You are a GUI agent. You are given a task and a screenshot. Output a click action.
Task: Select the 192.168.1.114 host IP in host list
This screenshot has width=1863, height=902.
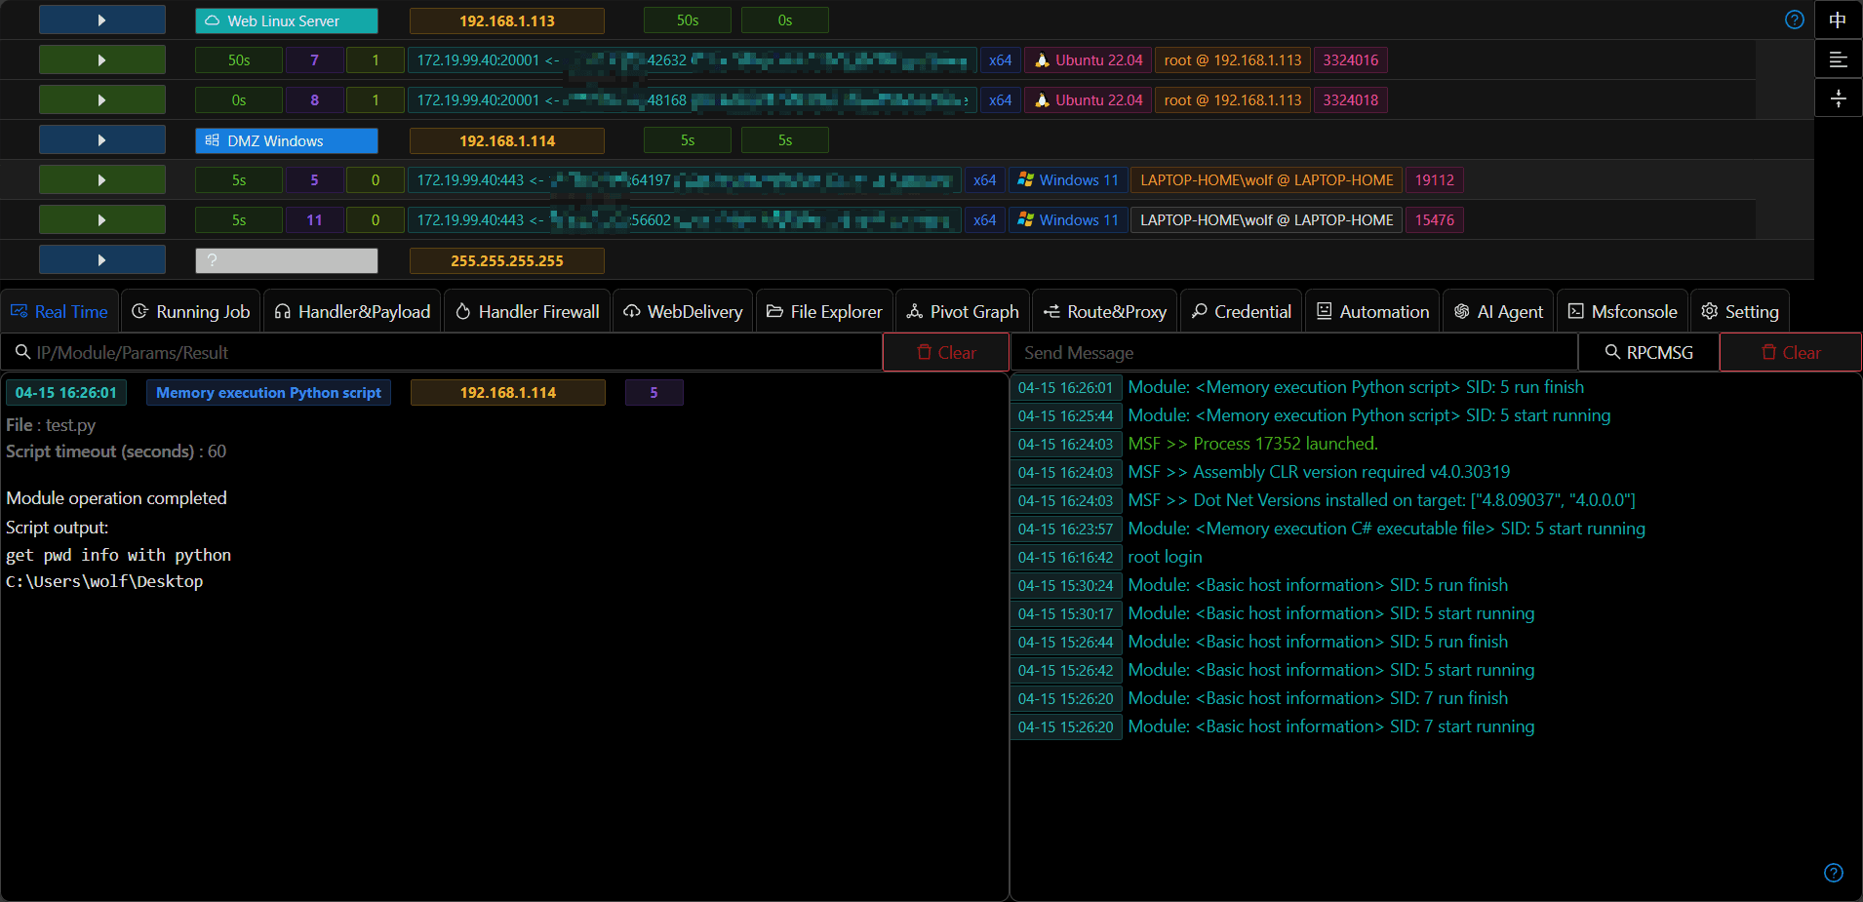coord(507,140)
